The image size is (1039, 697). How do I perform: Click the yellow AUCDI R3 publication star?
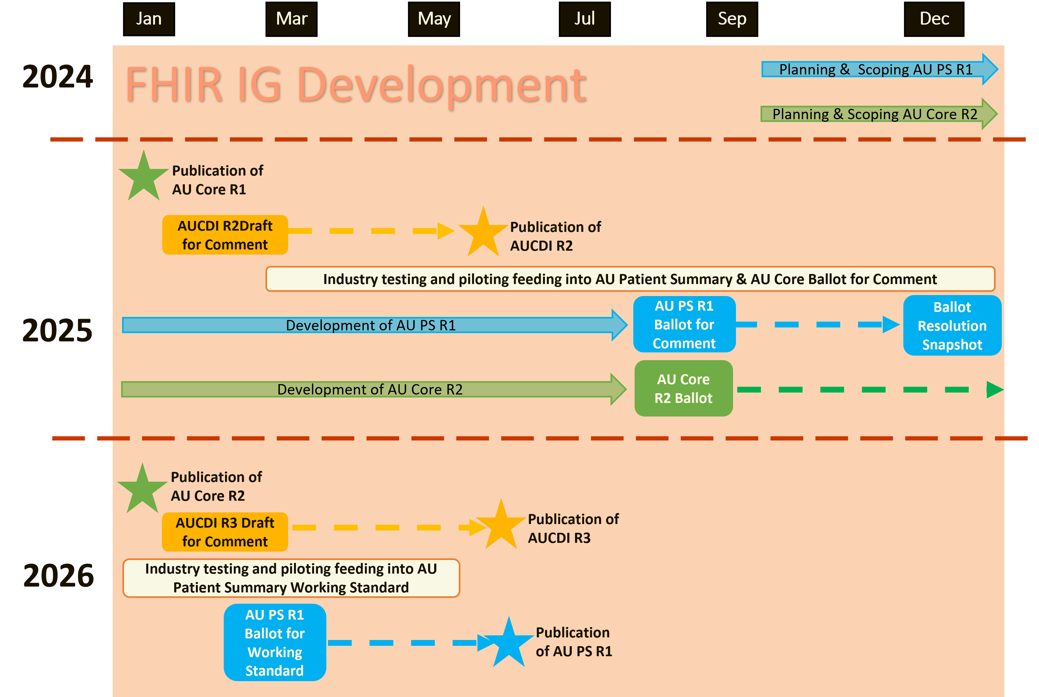(501, 527)
